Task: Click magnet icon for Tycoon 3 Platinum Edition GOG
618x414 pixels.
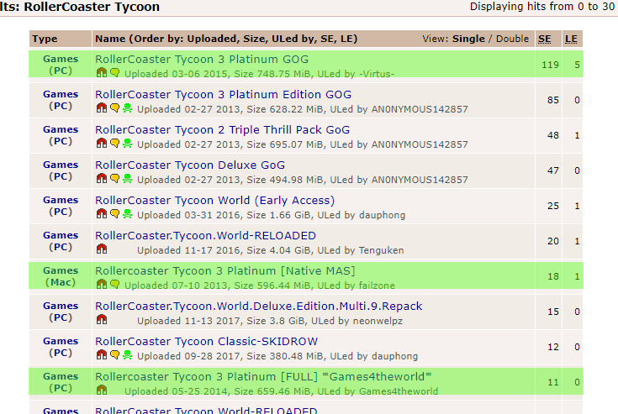Action: pos(102,107)
